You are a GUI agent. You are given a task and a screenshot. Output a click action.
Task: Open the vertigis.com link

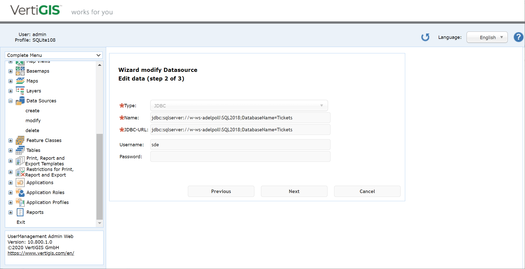(x=41, y=253)
